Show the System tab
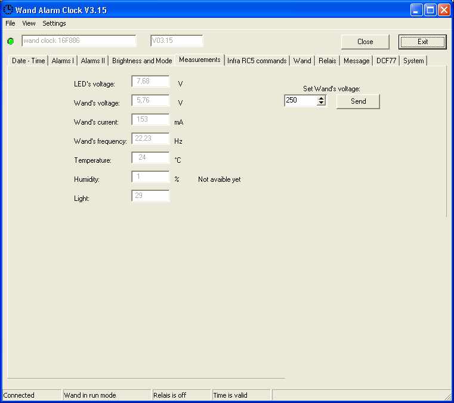 tap(413, 61)
